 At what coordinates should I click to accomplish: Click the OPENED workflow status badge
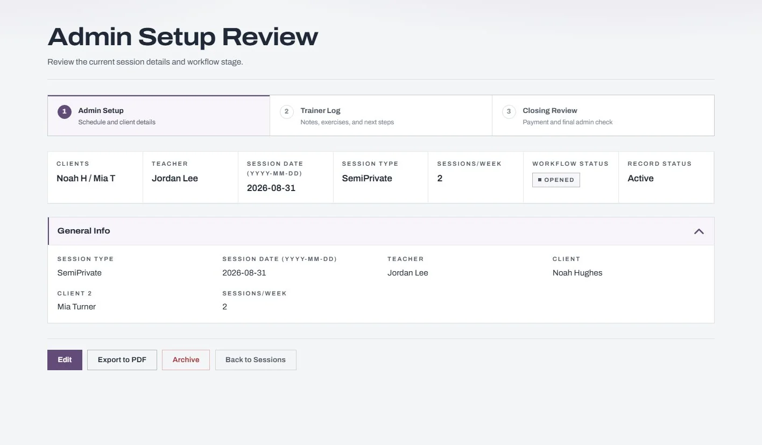coord(556,180)
